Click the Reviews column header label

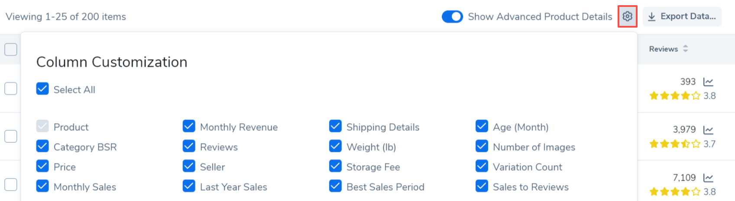point(663,49)
